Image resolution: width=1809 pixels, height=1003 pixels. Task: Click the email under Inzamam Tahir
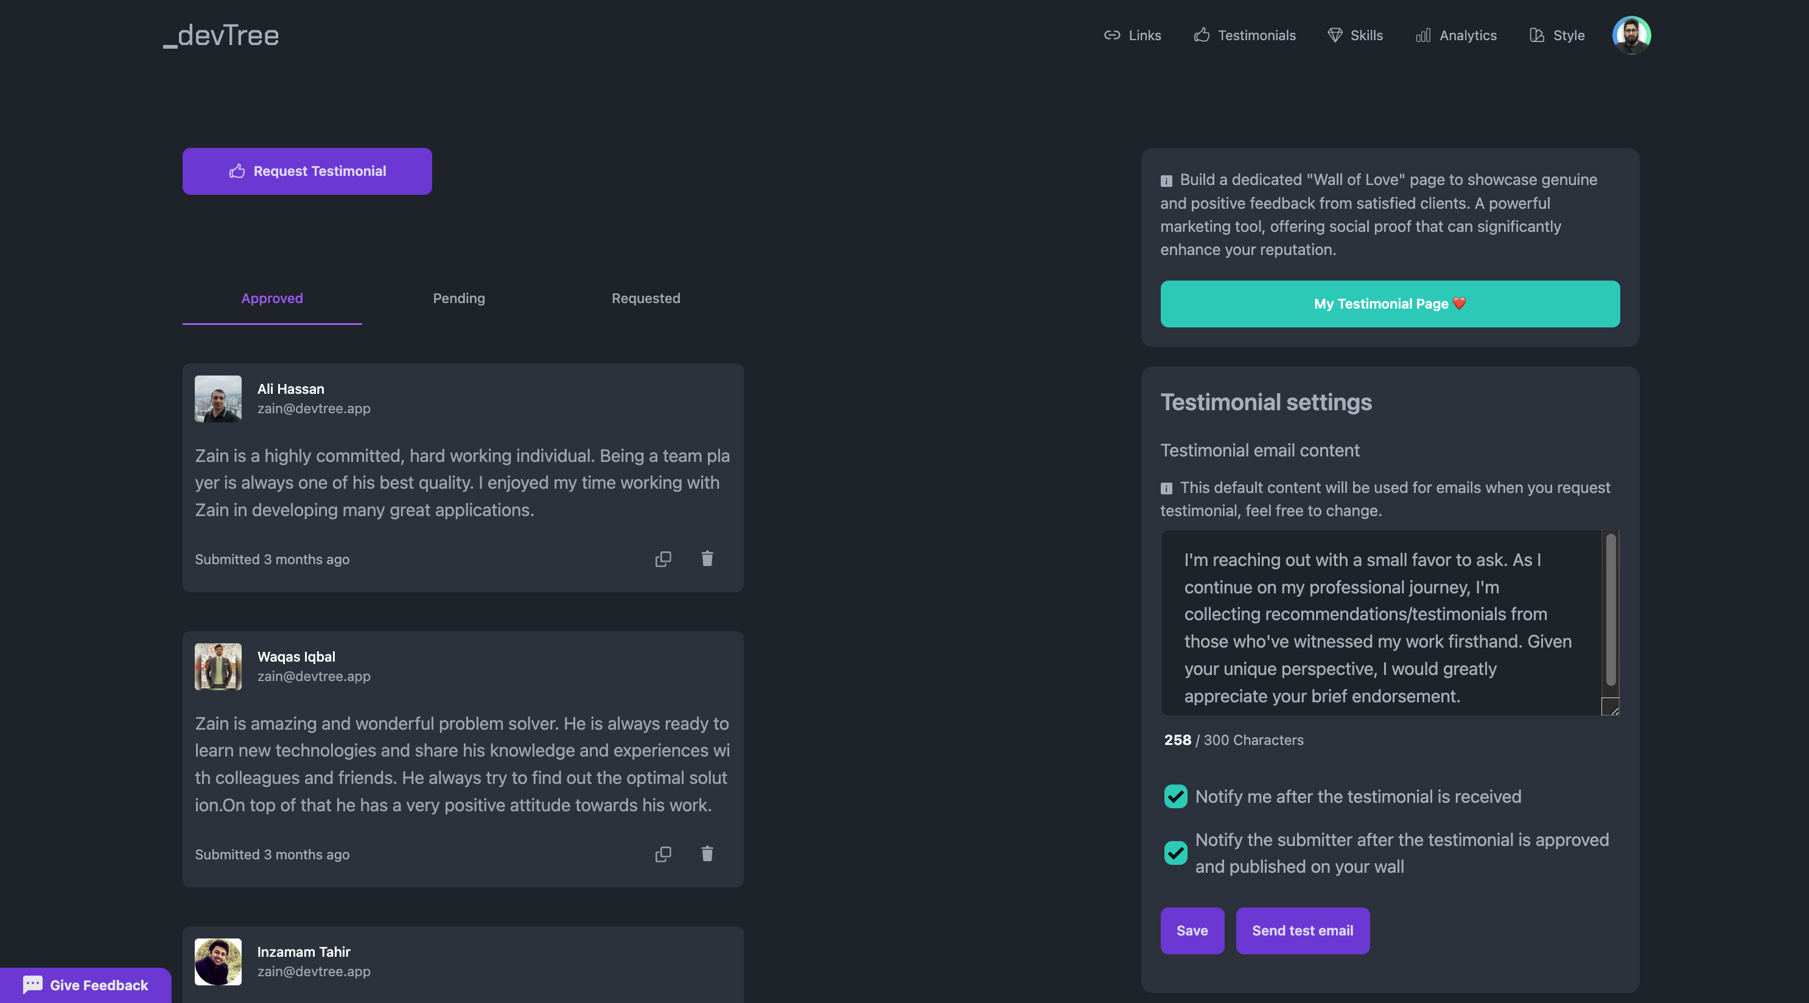pos(314,971)
